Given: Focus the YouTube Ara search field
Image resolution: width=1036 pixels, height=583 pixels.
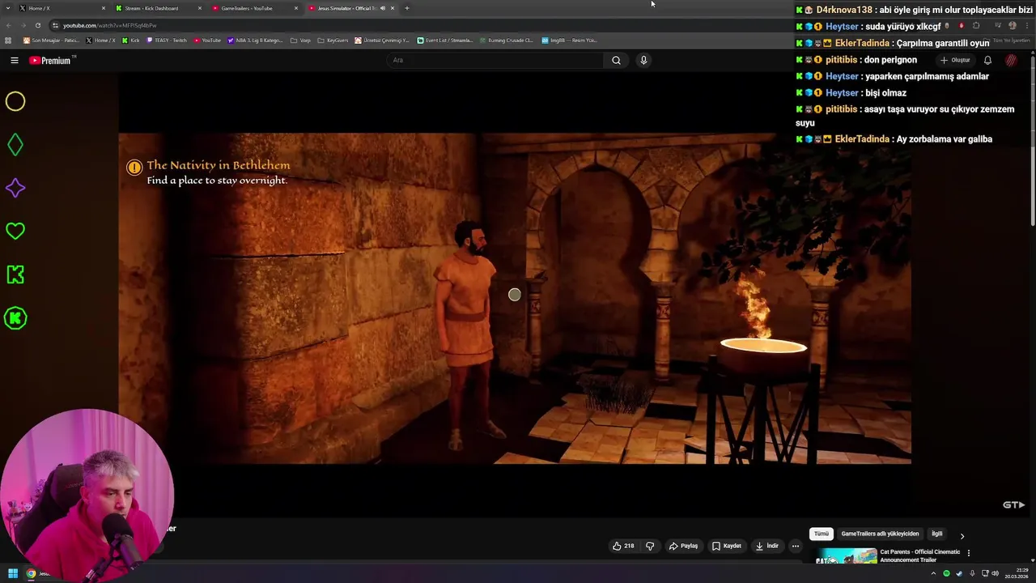Looking at the screenshot, I should (494, 60).
